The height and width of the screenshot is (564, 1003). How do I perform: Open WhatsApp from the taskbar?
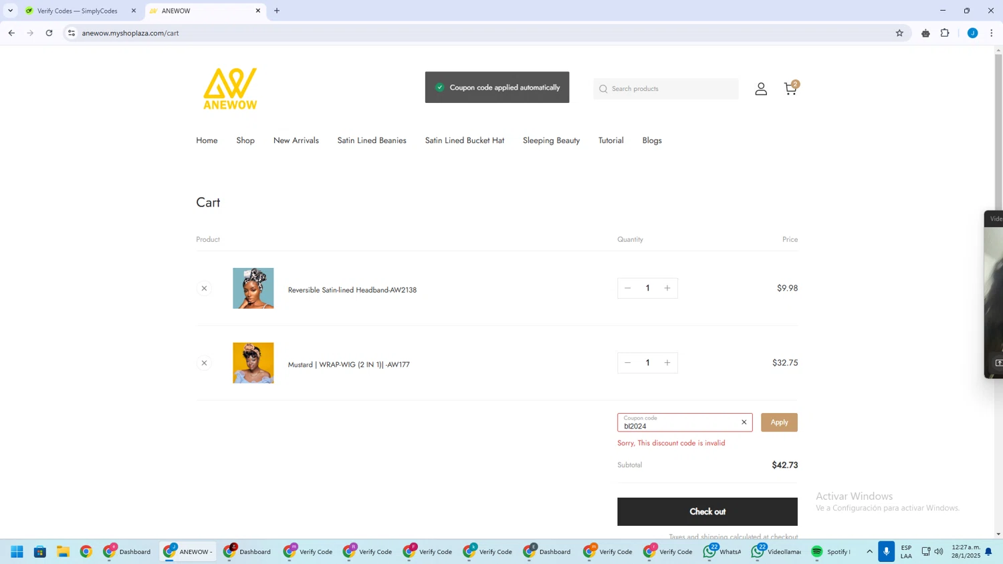click(x=722, y=551)
